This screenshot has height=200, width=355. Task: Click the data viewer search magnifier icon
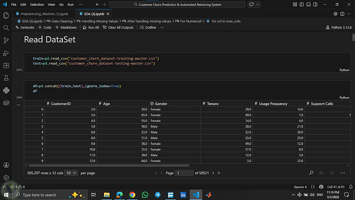click(311, 173)
